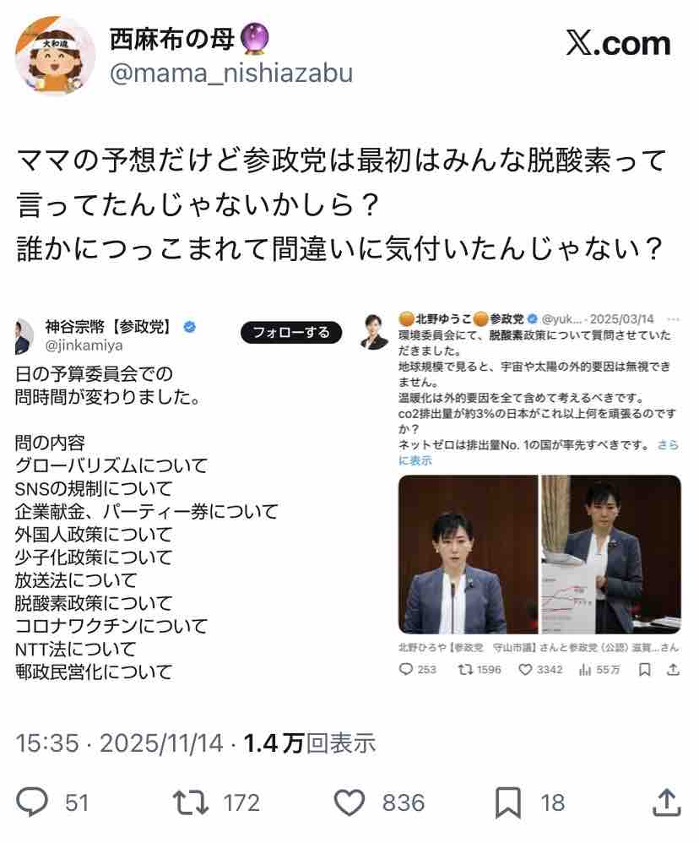Expand text with さらに表示 link
This screenshot has height=843, width=699.
point(539,453)
